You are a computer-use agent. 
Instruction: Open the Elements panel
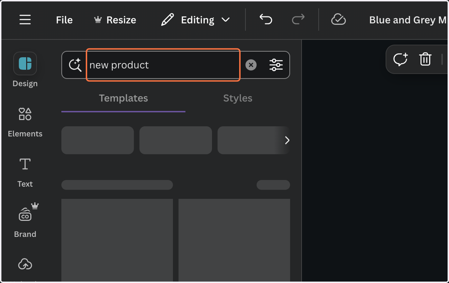25,122
